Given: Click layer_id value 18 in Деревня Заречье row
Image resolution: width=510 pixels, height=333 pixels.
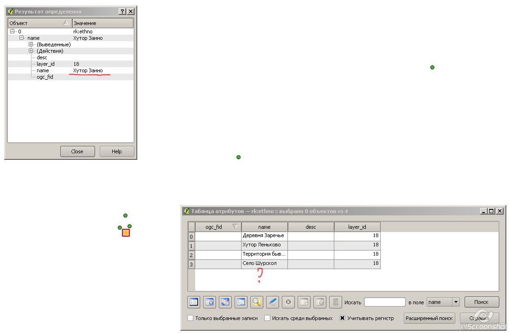Looking at the screenshot, I should [x=357, y=236].
